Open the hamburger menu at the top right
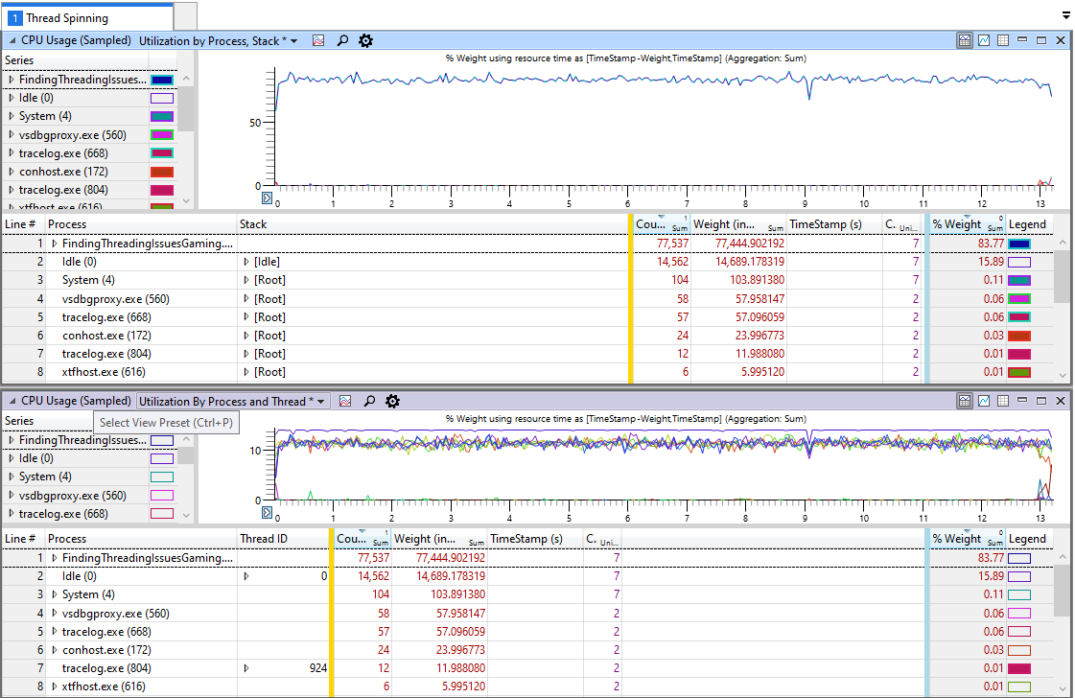 (1065, 16)
